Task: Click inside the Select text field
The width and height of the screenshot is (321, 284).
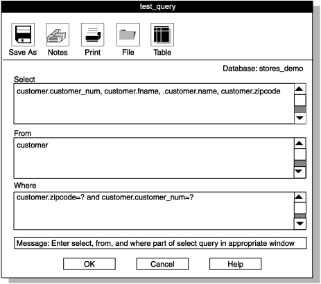Action: (154, 104)
